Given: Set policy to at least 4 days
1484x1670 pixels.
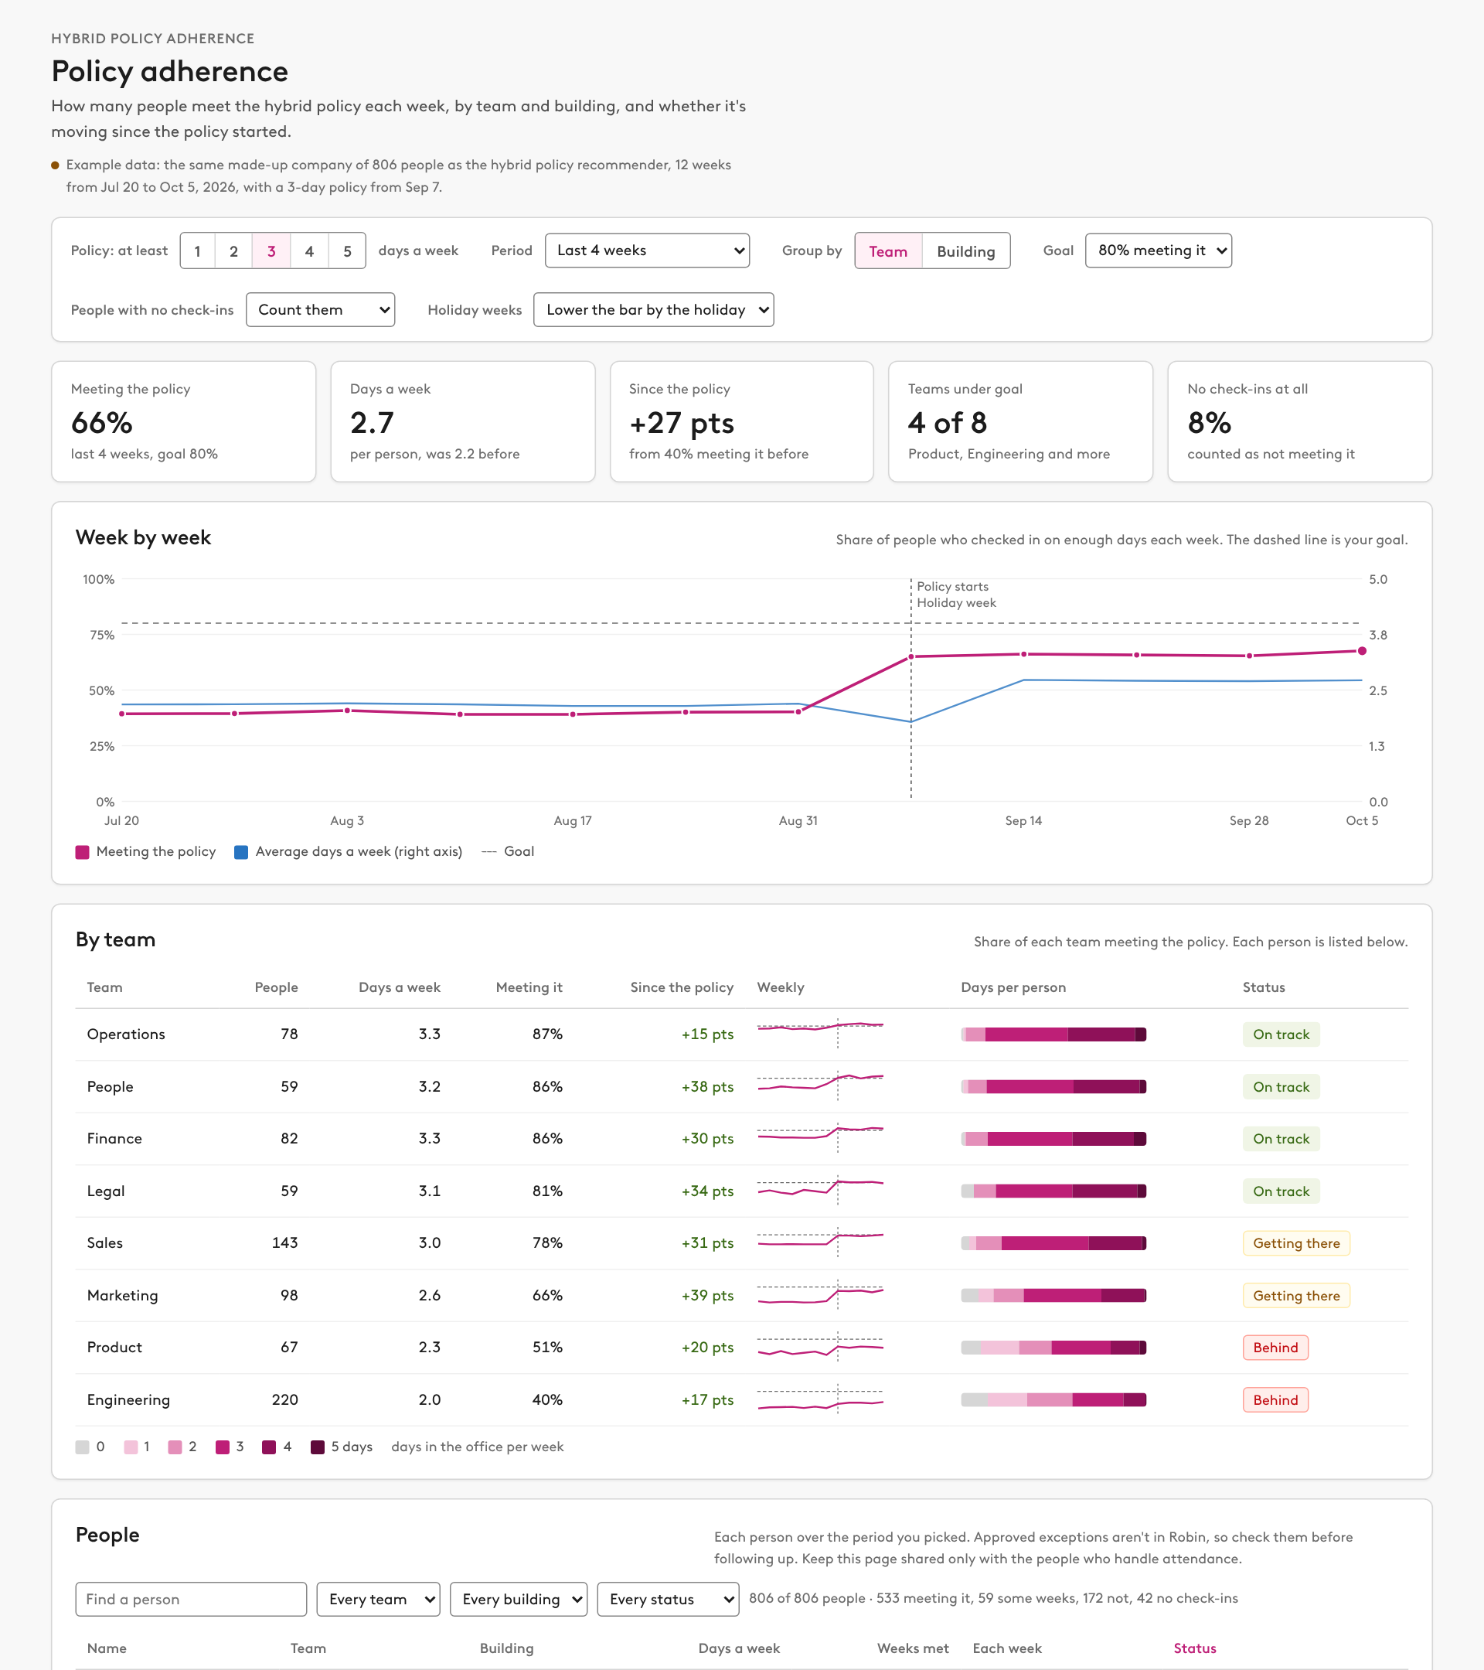Looking at the screenshot, I should tap(309, 250).
